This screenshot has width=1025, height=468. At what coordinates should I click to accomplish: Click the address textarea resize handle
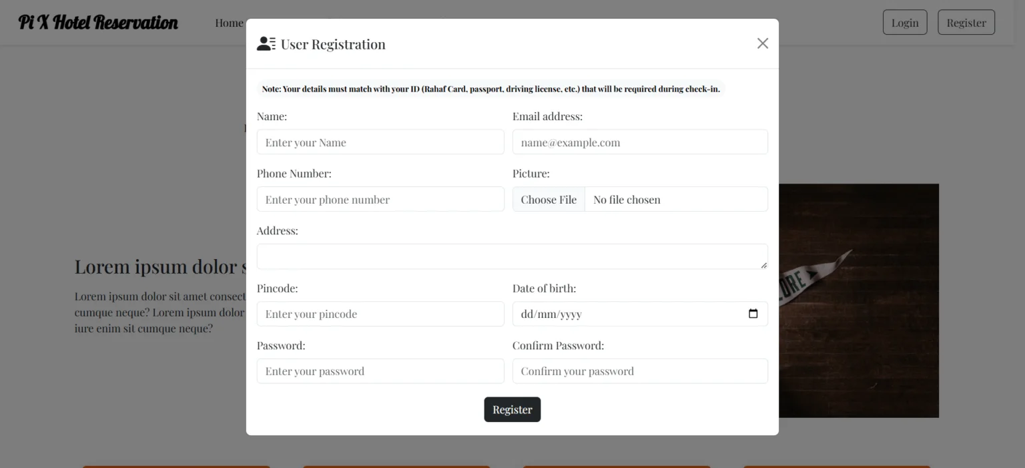coord(763,265)
